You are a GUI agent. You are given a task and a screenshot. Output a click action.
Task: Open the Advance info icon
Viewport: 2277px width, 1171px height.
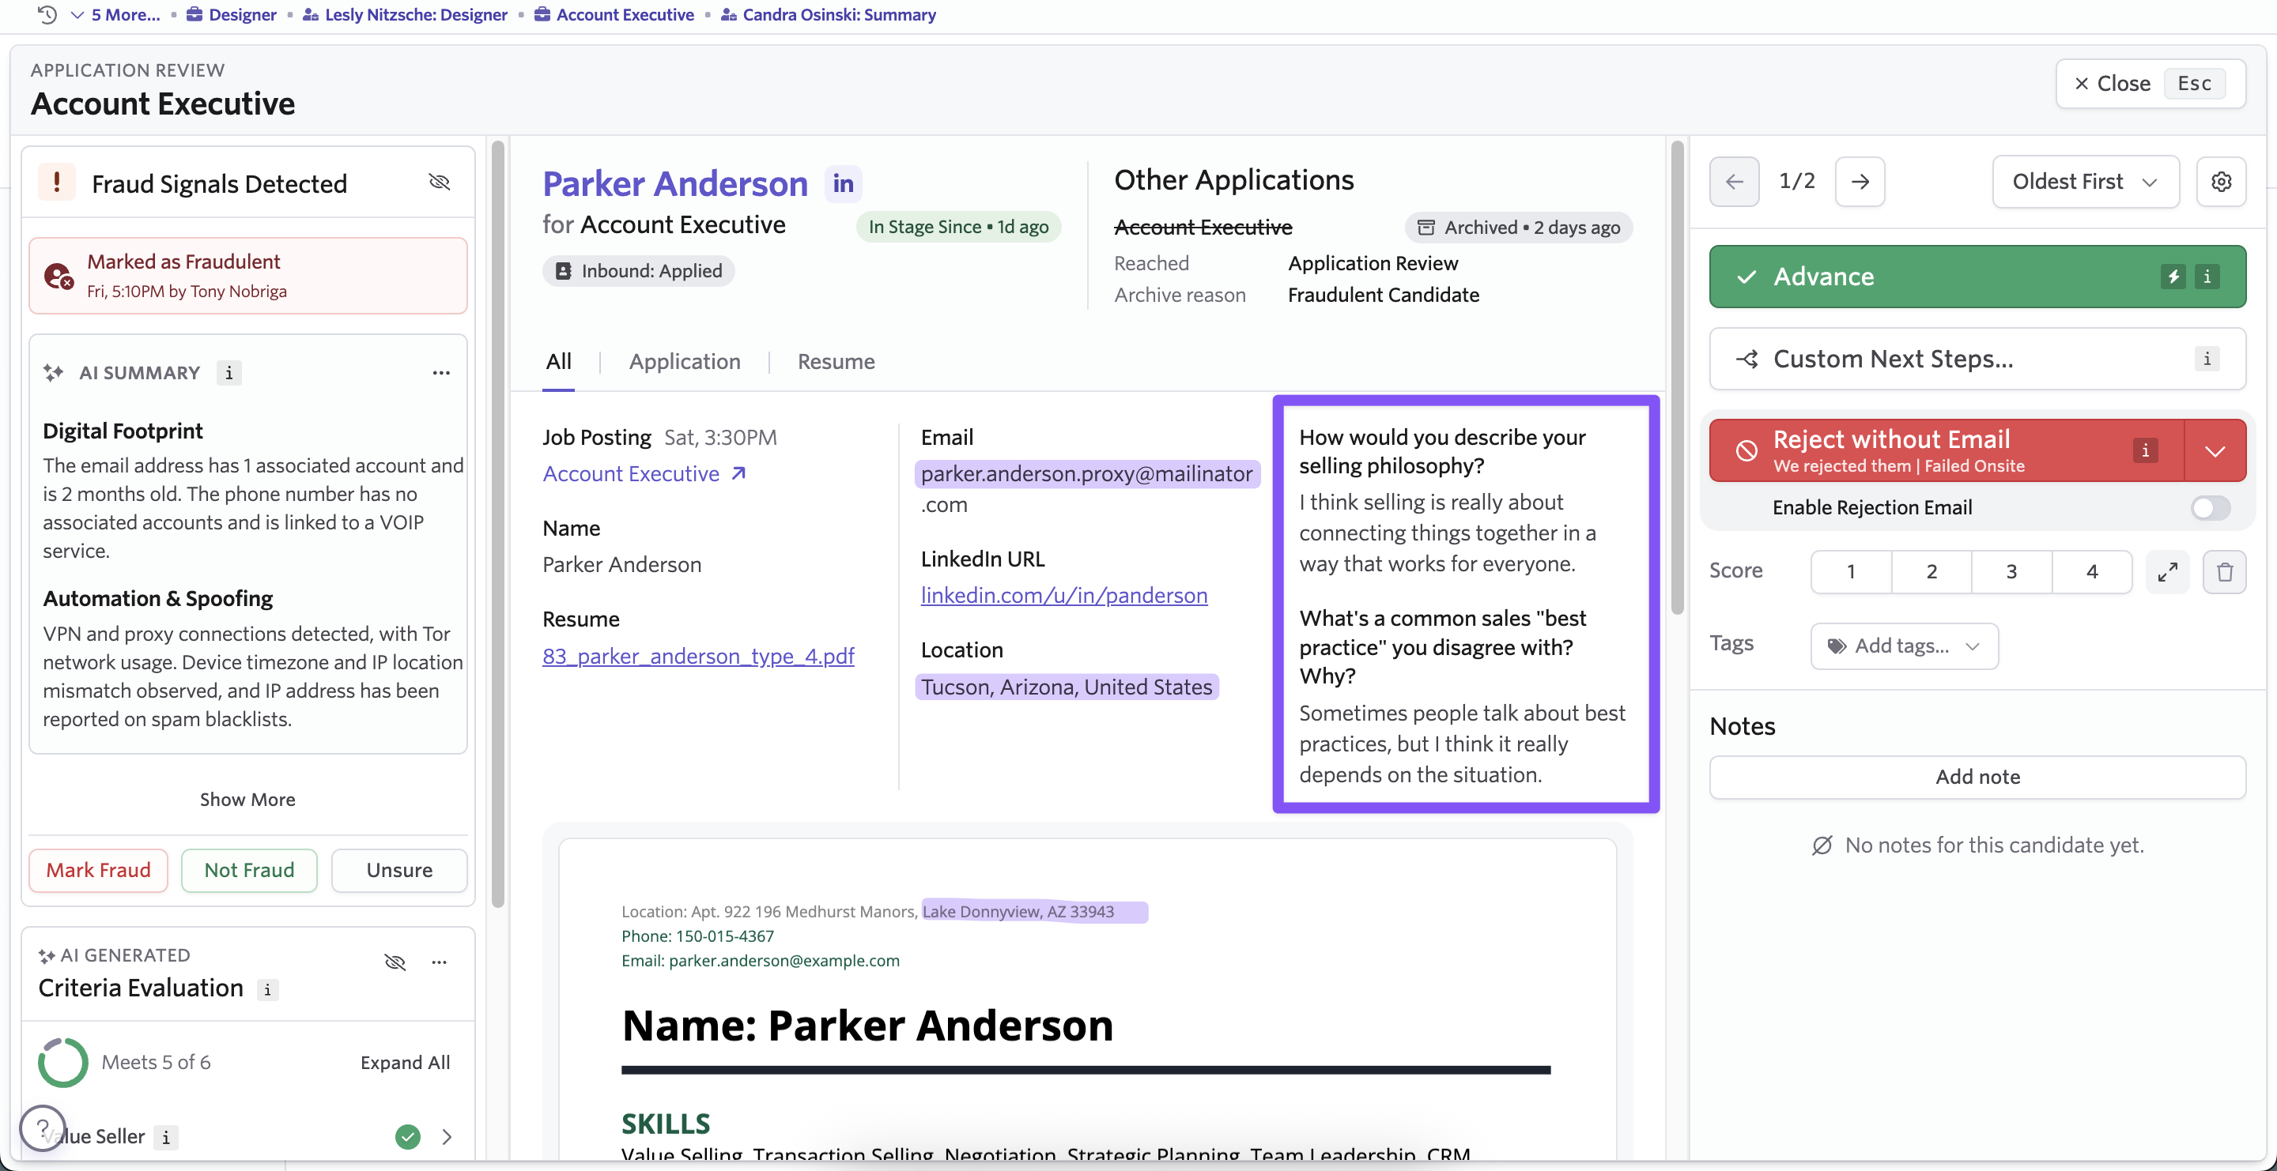pyautogui.click(x=2207, y=277)
